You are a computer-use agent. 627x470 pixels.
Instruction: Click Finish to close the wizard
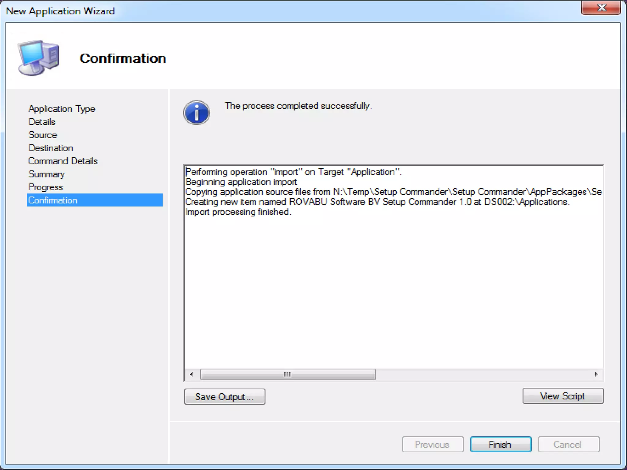[x=500, y=444]
